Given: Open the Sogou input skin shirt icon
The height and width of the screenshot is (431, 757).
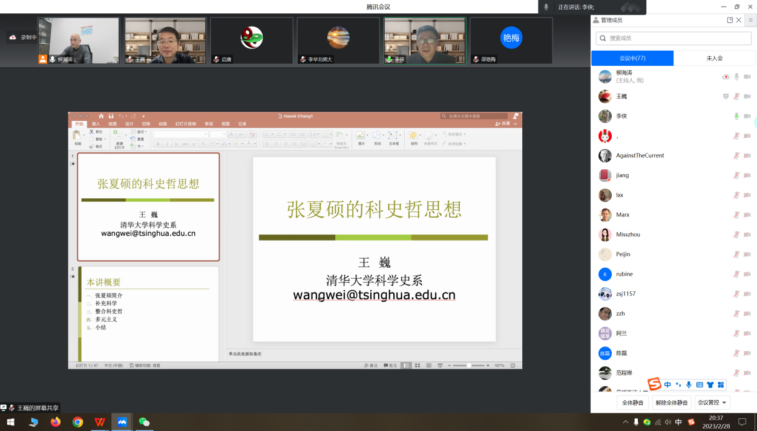Looking at the screenshot, I should click(x=710, y=384).
